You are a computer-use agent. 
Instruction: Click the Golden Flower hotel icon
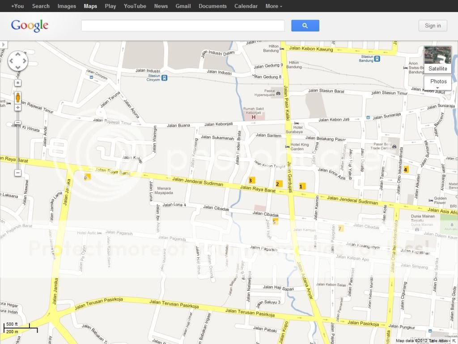[x=431, y=200]
